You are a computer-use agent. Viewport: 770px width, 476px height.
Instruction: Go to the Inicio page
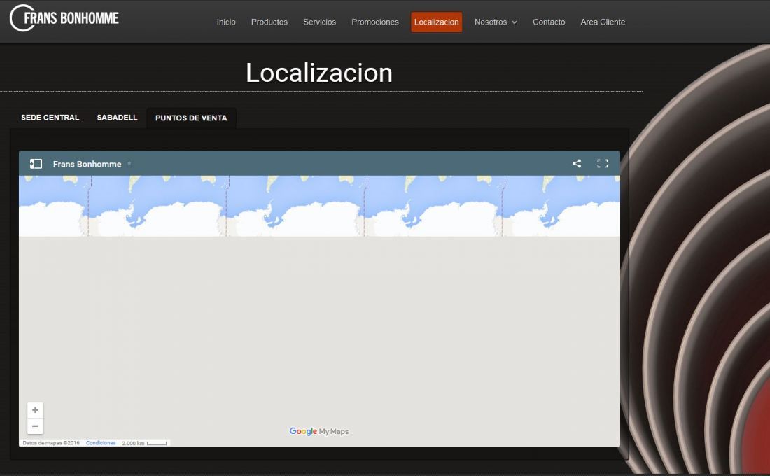(226, 22)
